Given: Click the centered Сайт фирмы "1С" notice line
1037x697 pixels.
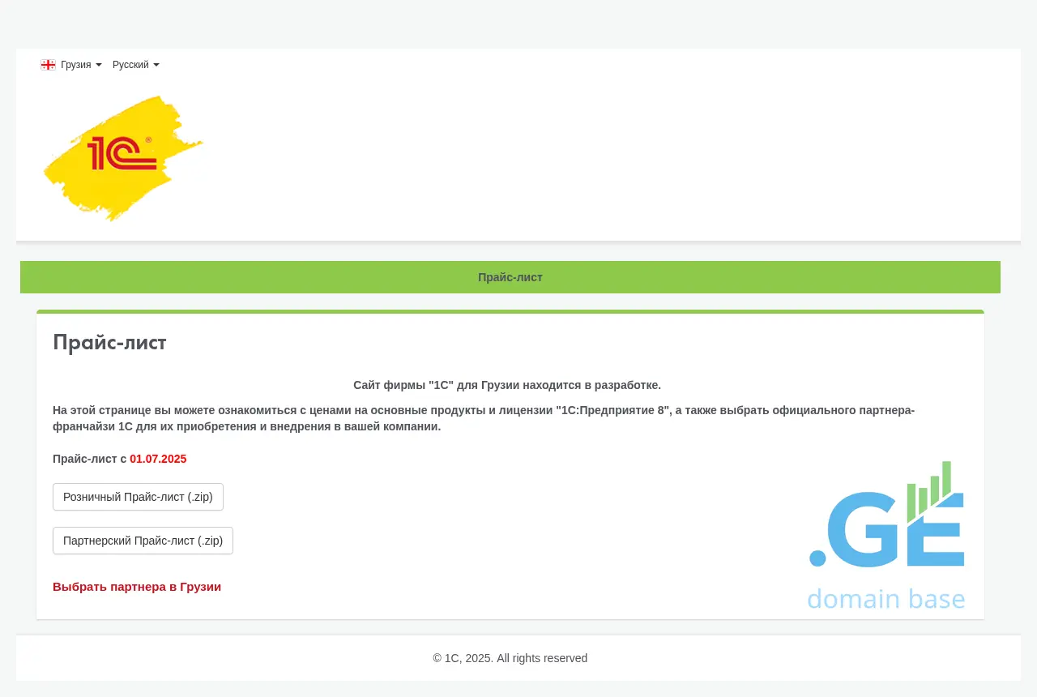Looking at the screenshot, I should (x=507, y=385).
